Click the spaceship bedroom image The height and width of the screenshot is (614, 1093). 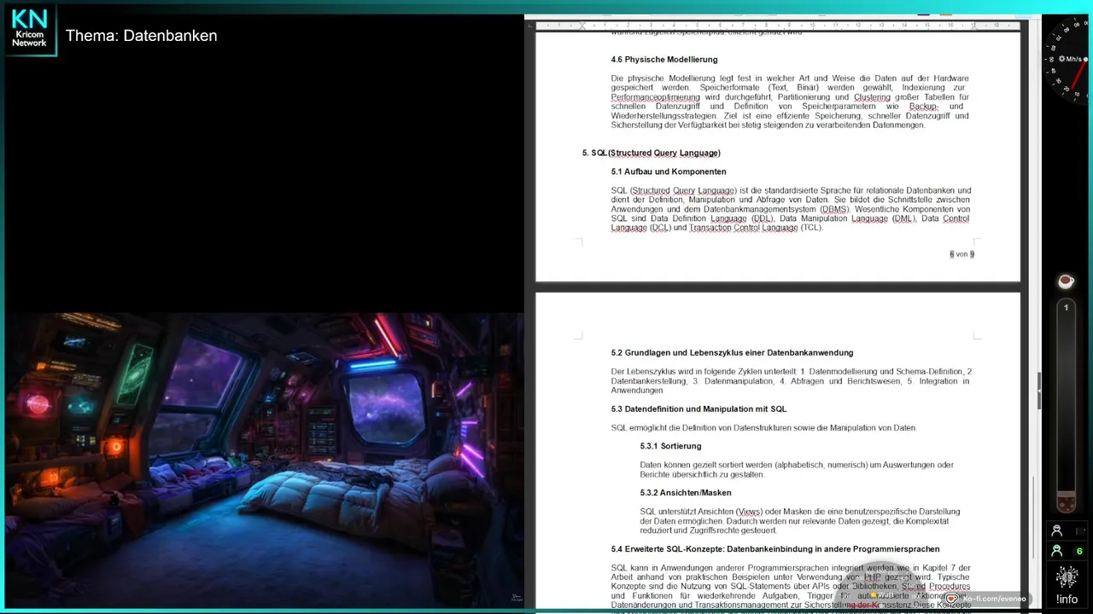[x=265, y=461]
